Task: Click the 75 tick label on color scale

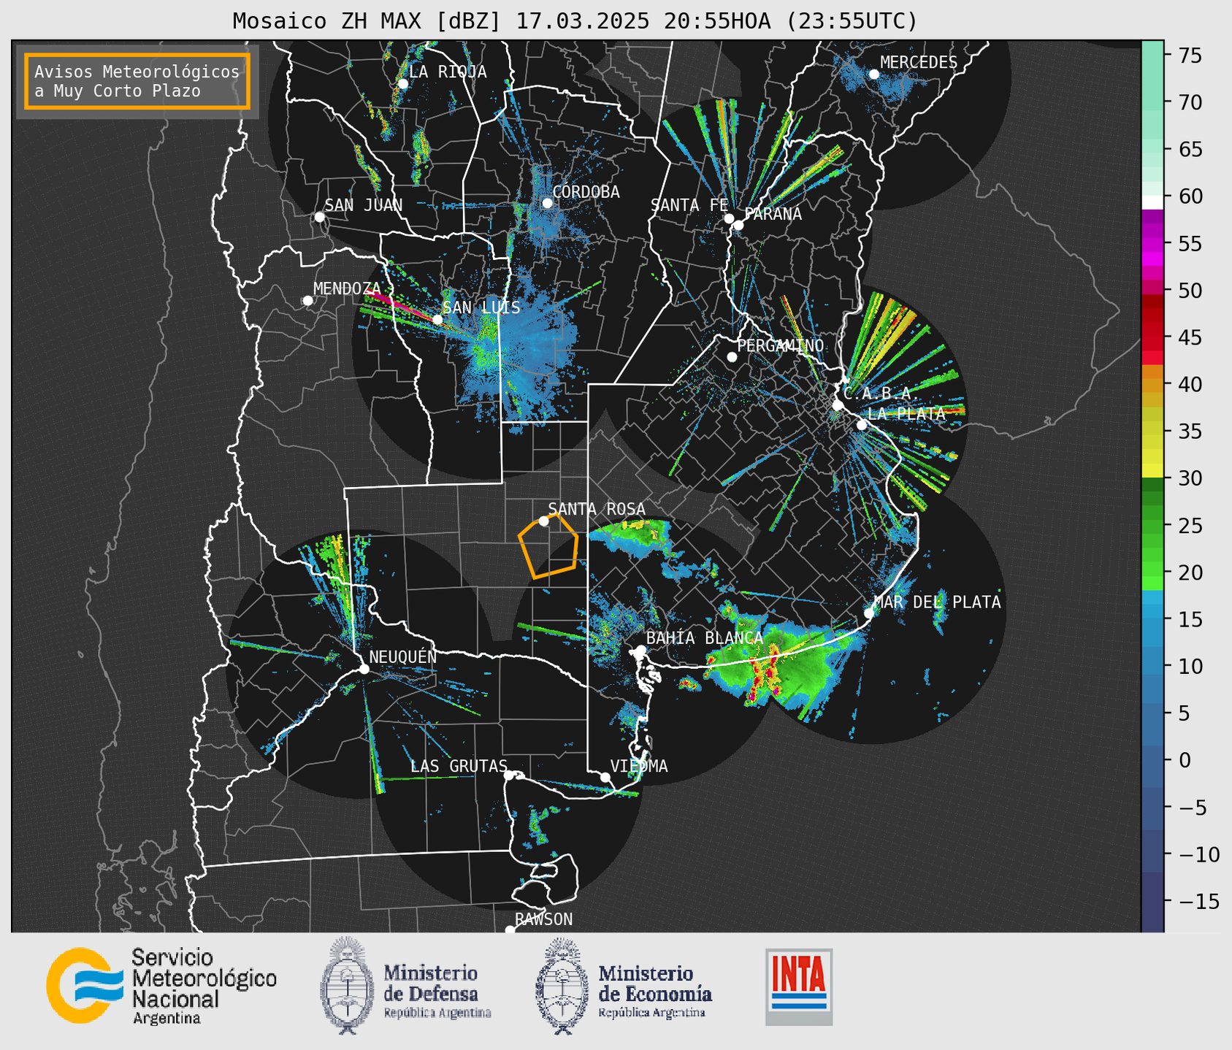Action: click(1190, 55)
